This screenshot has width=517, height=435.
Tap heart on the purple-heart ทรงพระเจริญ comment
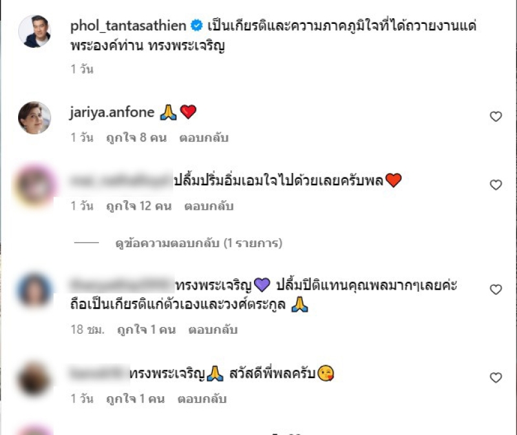(x=496, y=289)
